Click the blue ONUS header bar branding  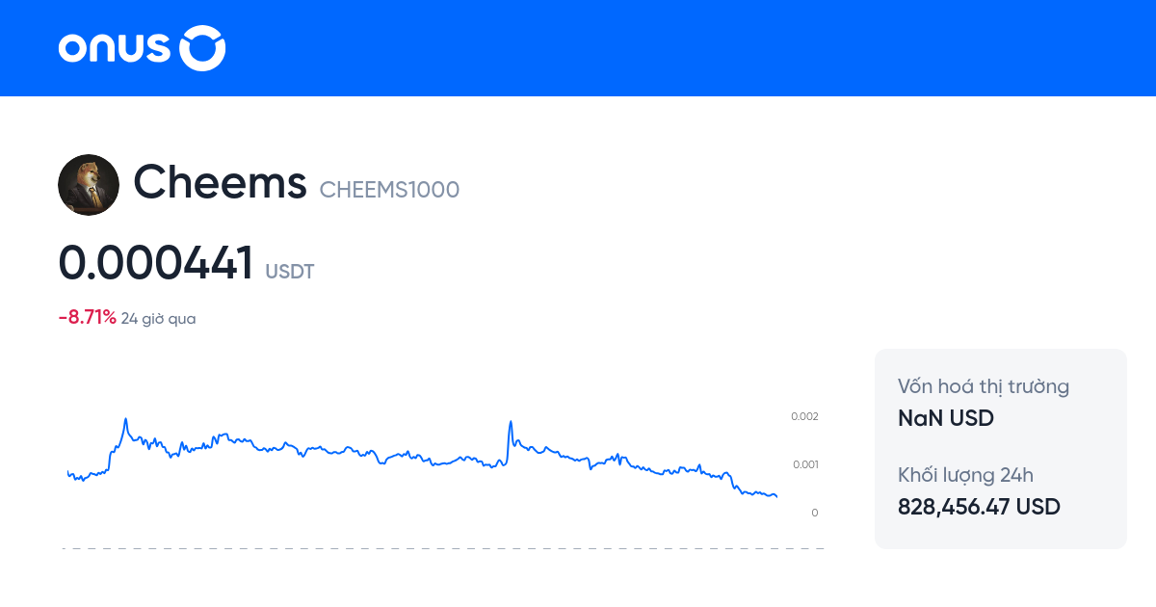[141, 48]
